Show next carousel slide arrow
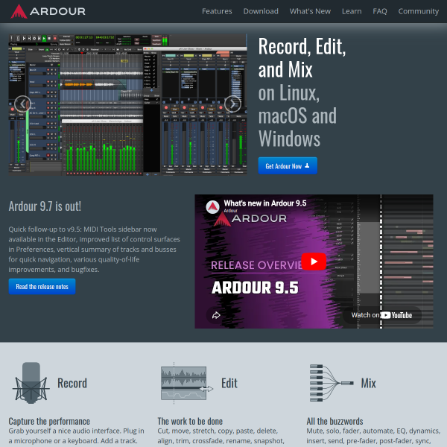 pos(232,104)
